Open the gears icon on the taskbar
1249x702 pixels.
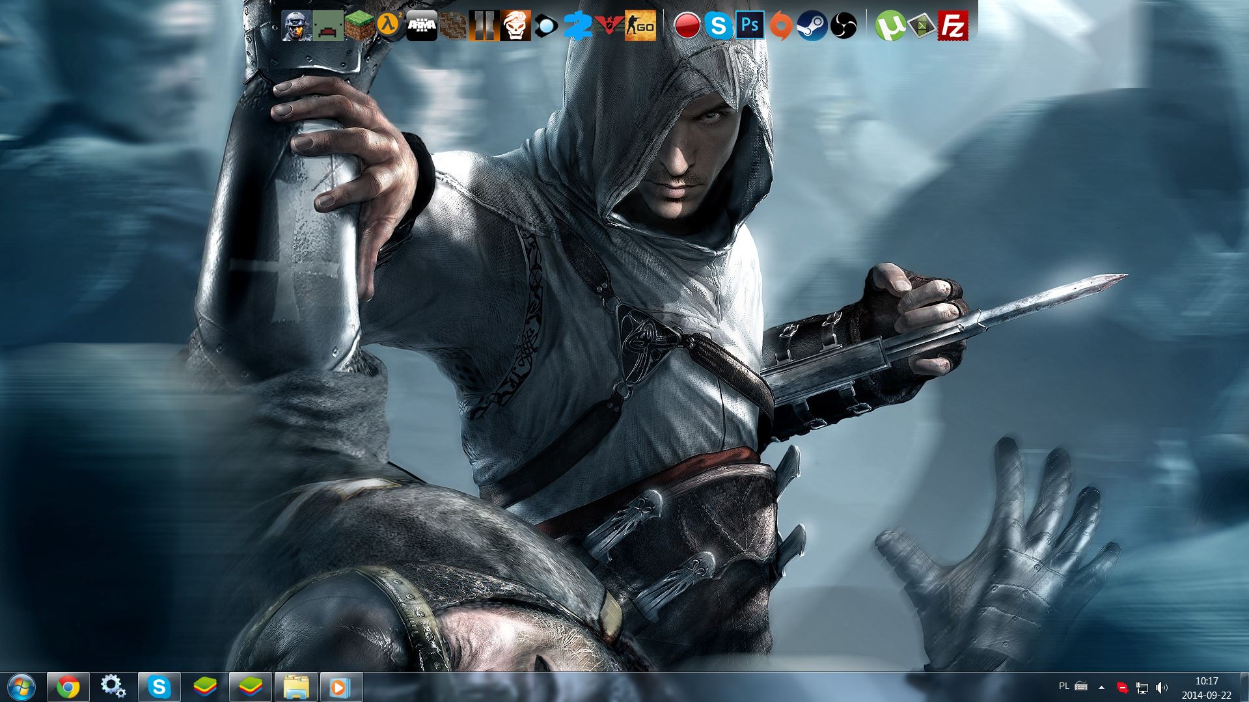click(x=113, y=687)
